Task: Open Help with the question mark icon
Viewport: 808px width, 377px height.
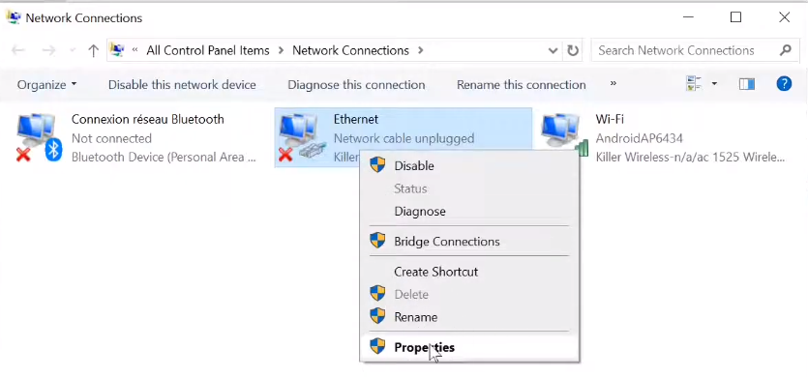Action: point(784,83)
